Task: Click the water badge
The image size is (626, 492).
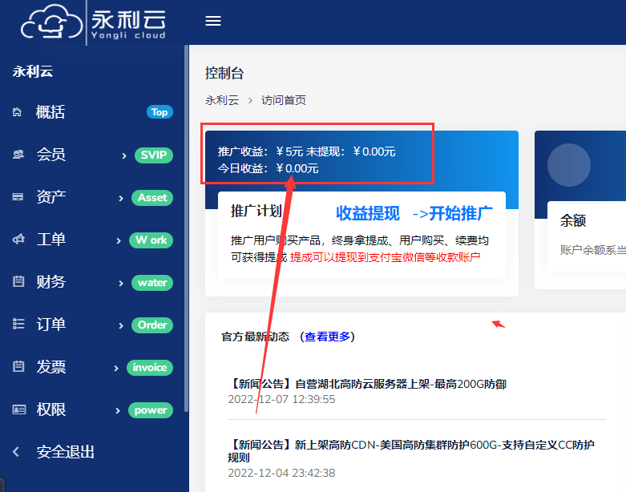Action: [x=152, y=283]
